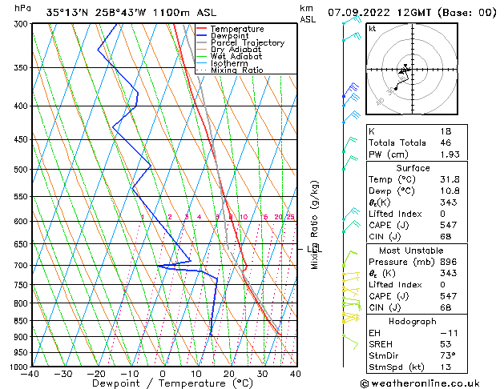Click the LCL marker label
Viewport: 504px width, 389px height.
point(315,249)
